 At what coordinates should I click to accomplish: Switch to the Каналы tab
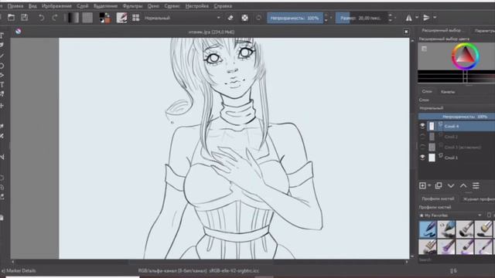click(448, 92)
